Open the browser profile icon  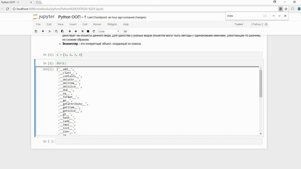(275, 2)
